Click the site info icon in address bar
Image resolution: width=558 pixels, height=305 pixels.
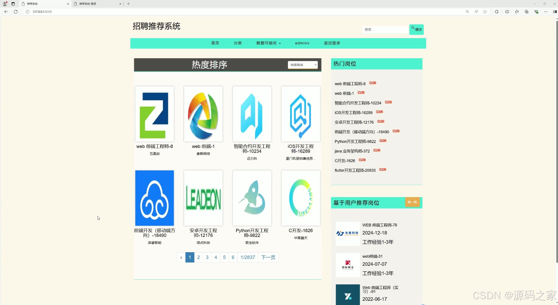pos(27,12)
